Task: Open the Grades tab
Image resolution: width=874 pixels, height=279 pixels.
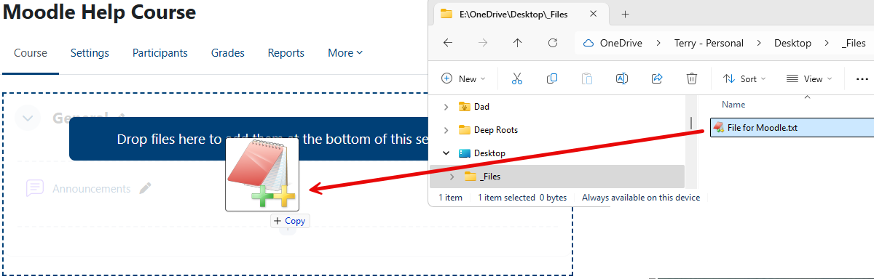Action: tap(228, 52)
